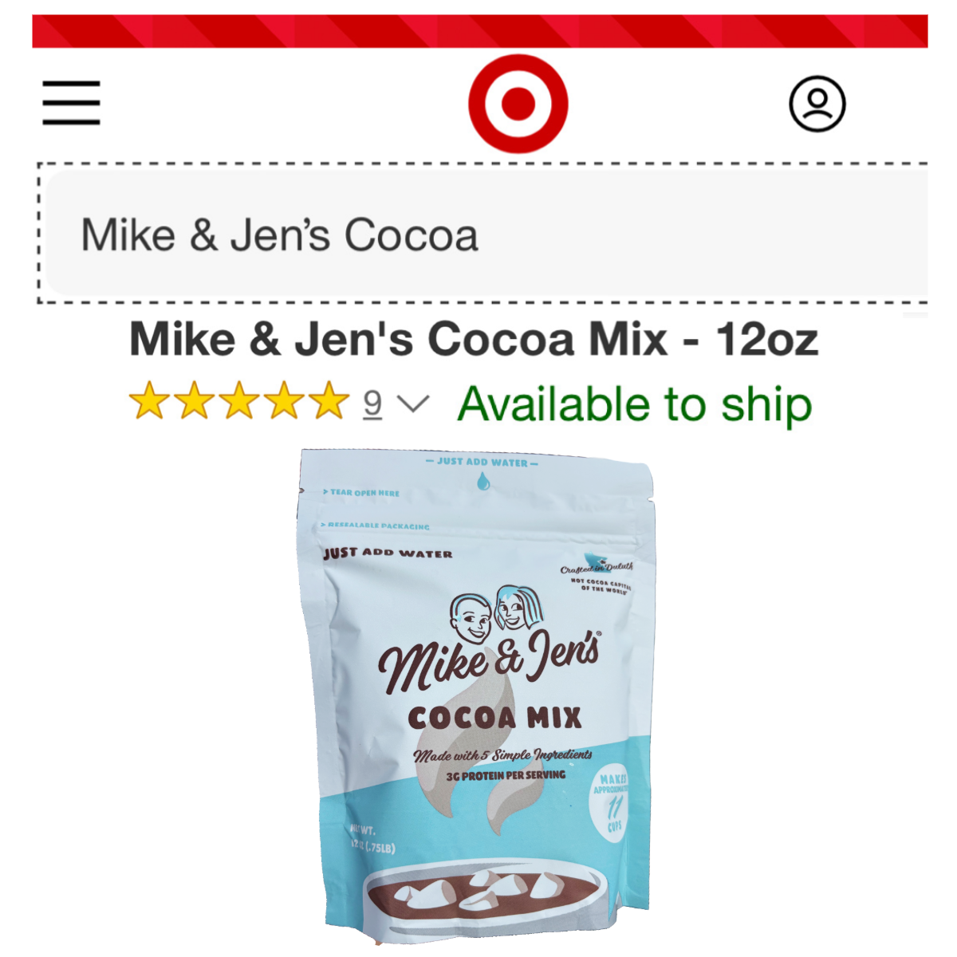
Task: Click the Just Add Water droplet on package
Action: (x=482, y=481)
